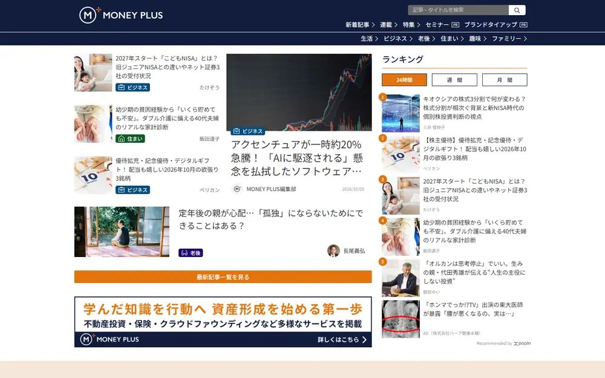605x378 pixels.
Task: Open ranking 5 オルカンは思考停止 article
Action: pyautogui.click(x=474, y=272)
